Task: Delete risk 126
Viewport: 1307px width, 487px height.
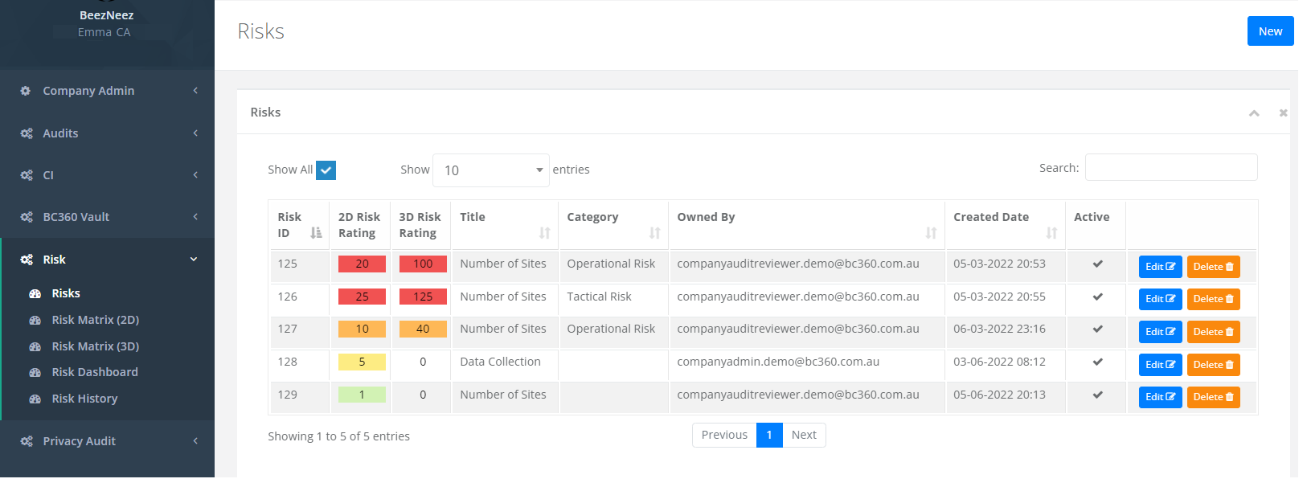Action: pos(1213,299)
